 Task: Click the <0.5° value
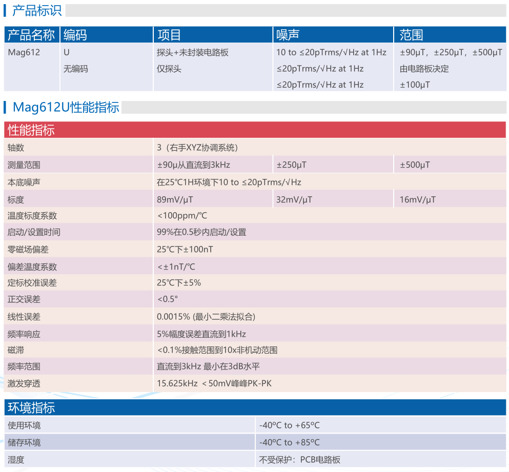[168, 299]
